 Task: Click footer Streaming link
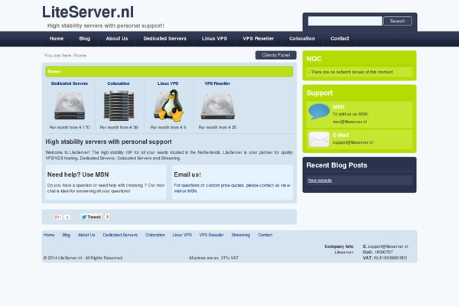click(x=241, y=235)
